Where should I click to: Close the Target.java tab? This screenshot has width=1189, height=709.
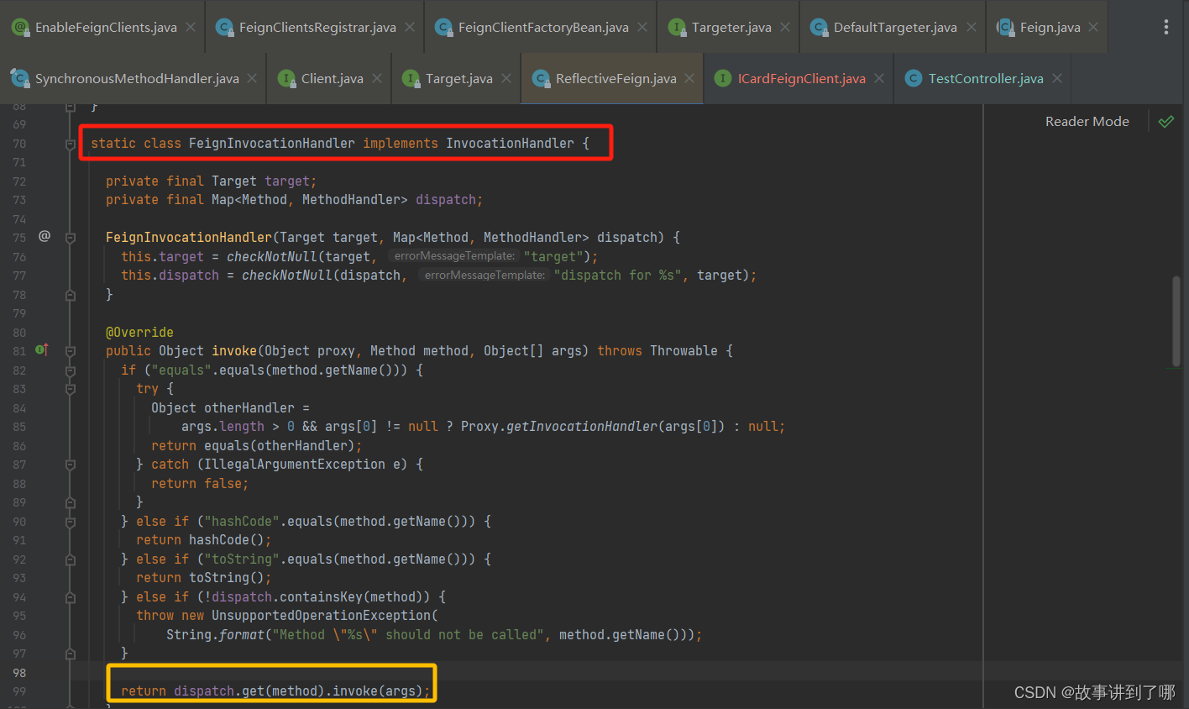(x=506, y=78)
